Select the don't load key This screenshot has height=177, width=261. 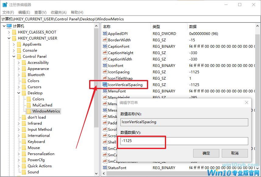[37, 117]
